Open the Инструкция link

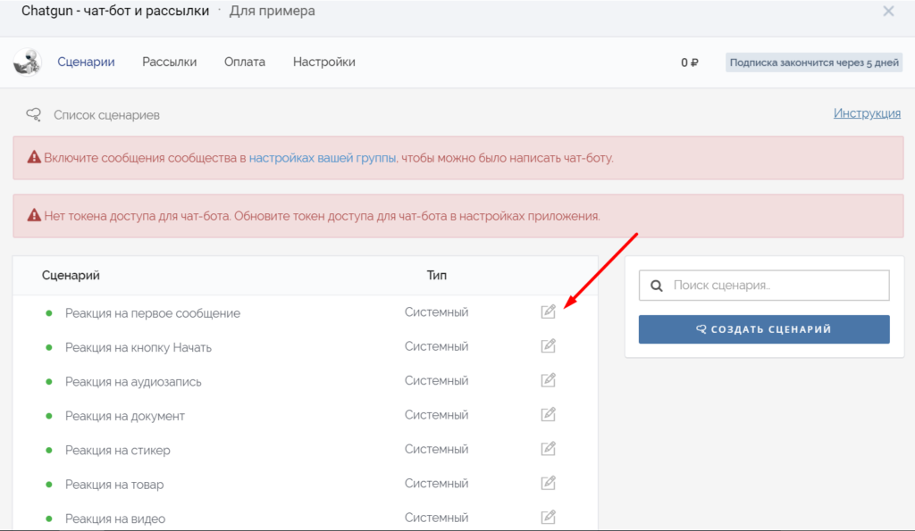coord(867,113)
